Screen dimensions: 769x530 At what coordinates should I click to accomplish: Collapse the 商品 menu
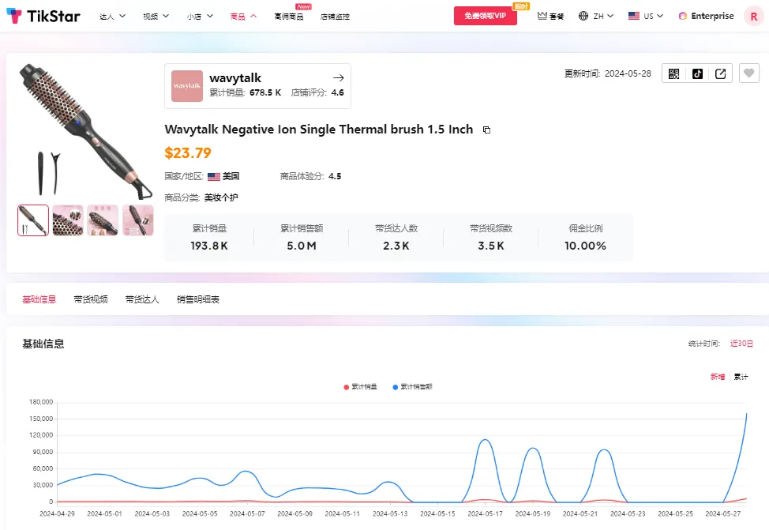click(243, 17)
